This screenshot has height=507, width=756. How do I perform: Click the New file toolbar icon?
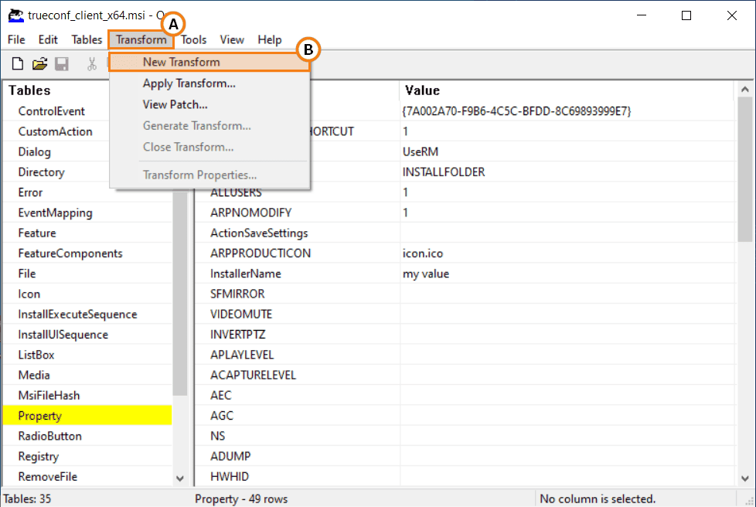[17, 63]
